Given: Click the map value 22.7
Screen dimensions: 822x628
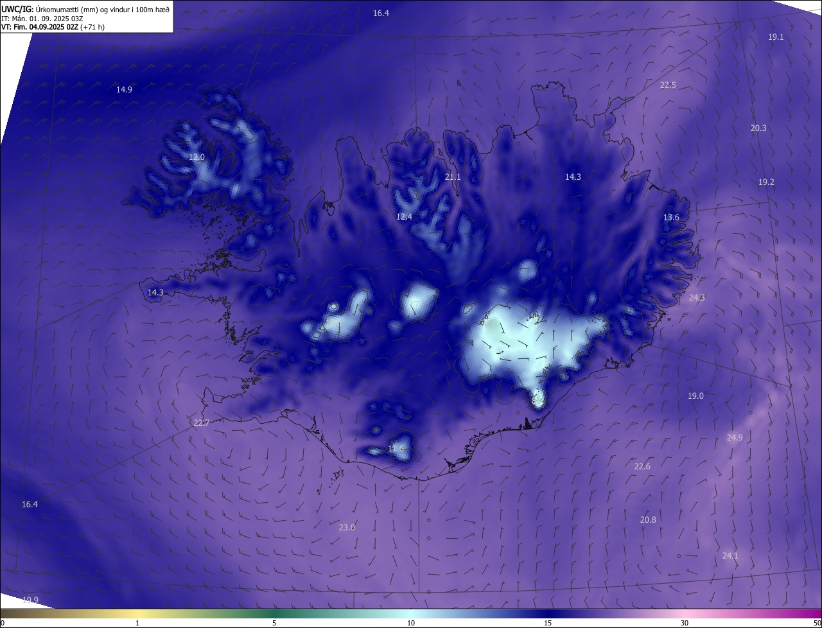Looking at the screenshot, I should click(201, 423).
